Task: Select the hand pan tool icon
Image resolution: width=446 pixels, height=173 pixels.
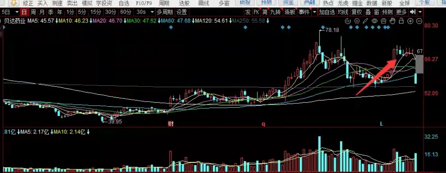Action: click(392, 21)
